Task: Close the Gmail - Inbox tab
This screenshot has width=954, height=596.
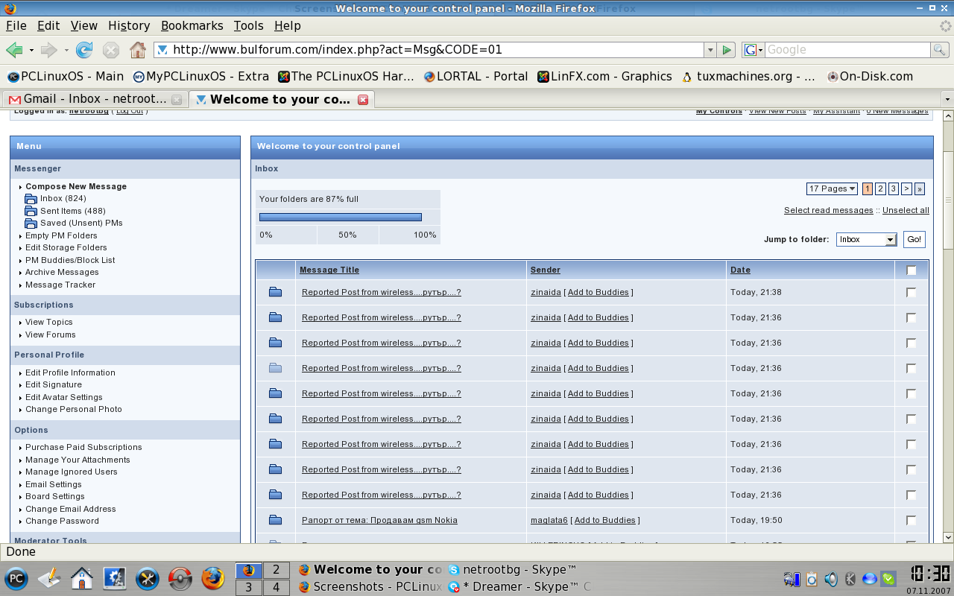Action: (177, 99)
